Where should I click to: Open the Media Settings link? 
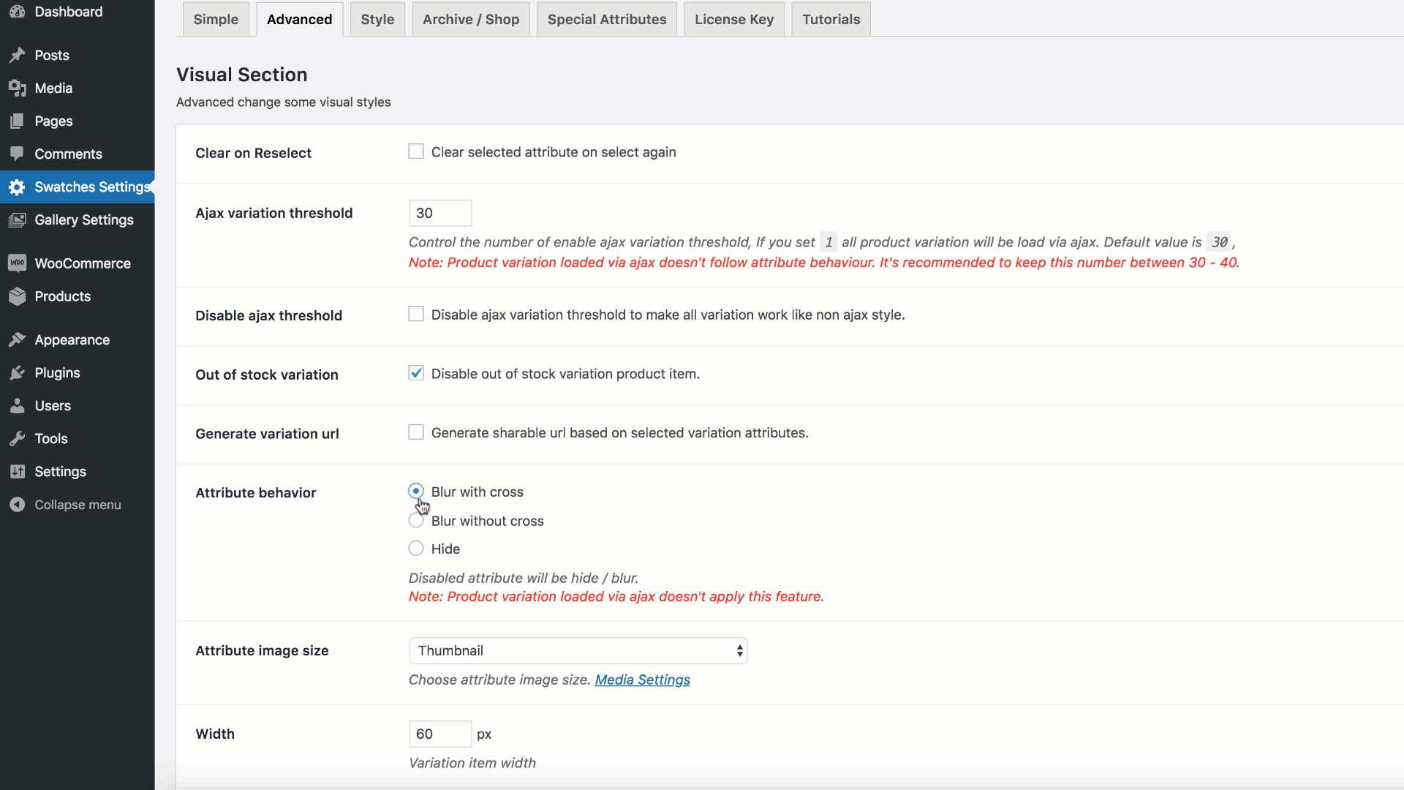642,680
